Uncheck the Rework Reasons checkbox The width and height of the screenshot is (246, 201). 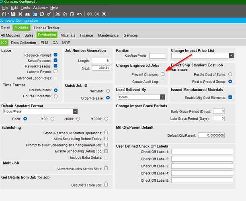click(55, 66)
